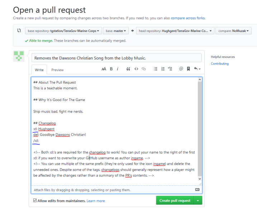Insert code with the angle brackets icon
Image resolution: width=257 pixels, height=214 pixels.
click(x=136, y=69)
